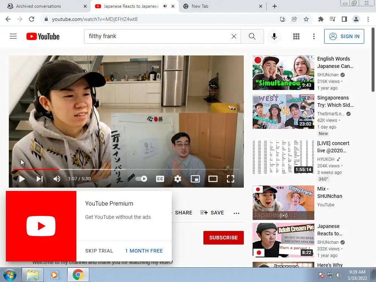The image size is (376, 282).
Task: Skip to next video
Action: (x=40, y=179)
